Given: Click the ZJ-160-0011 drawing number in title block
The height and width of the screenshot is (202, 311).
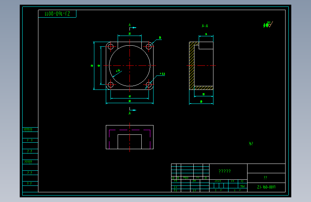Looking at the screenshot, I should 266,187.
